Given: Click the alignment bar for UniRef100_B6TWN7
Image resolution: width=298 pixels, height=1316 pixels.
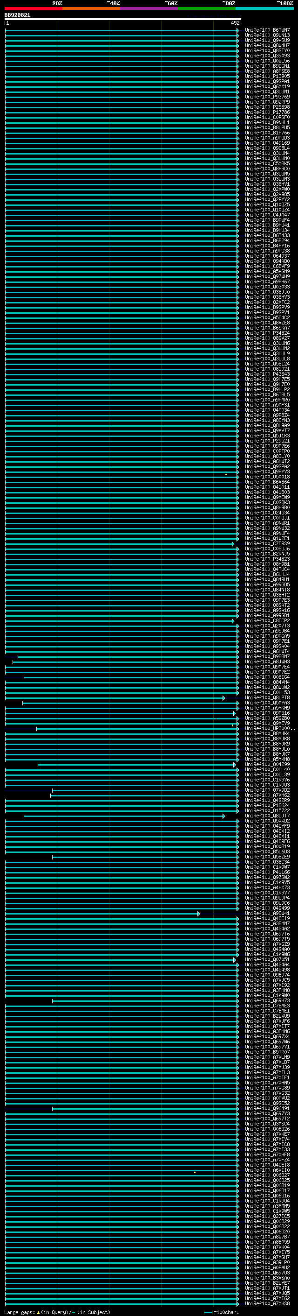Looking at the screenshot, I should coord(122,30).
